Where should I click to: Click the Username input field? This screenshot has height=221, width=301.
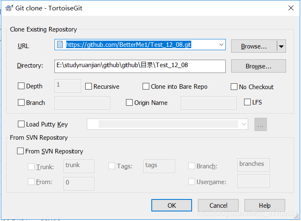click(x=253, y=181)
